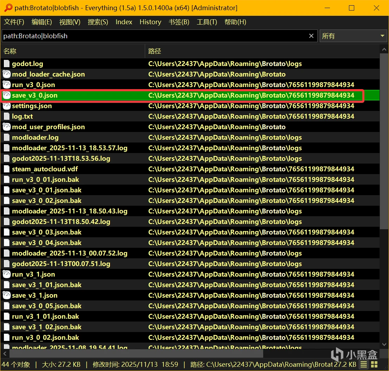This screenshot has width=389, height=371.
Task: Click the file icon of modloader_2025-11-13_18.50.43.log
Action: coord(7,211)
